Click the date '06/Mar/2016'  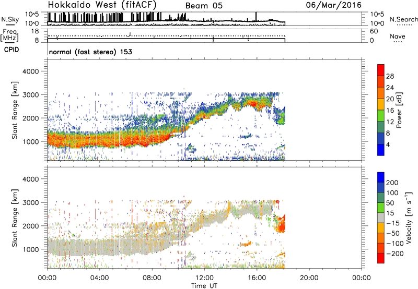334,5
